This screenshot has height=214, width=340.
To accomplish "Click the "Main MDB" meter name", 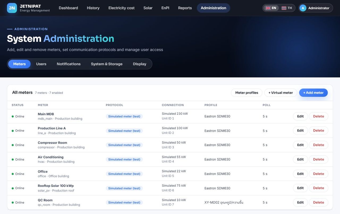I will pos(46,114).
